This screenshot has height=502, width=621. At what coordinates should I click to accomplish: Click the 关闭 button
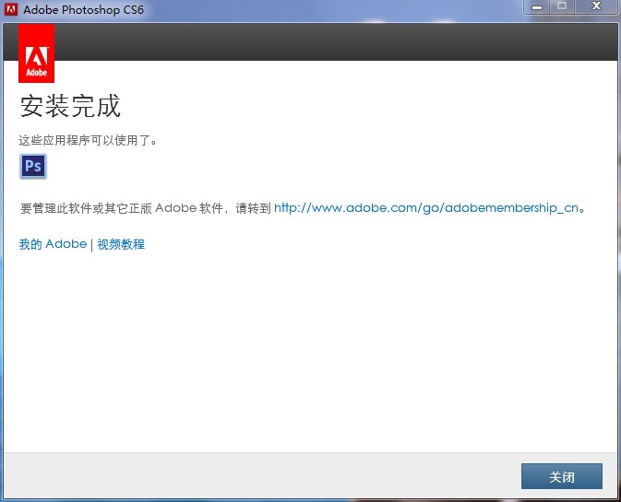pos(562,476)
